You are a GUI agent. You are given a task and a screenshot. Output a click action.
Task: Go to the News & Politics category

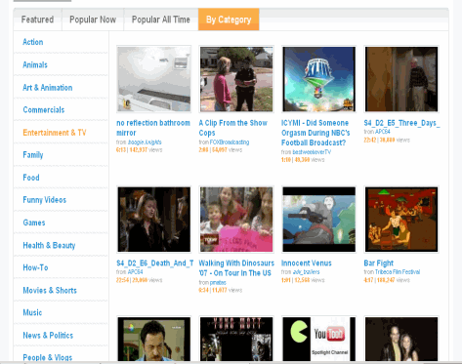tap(48, 336)
